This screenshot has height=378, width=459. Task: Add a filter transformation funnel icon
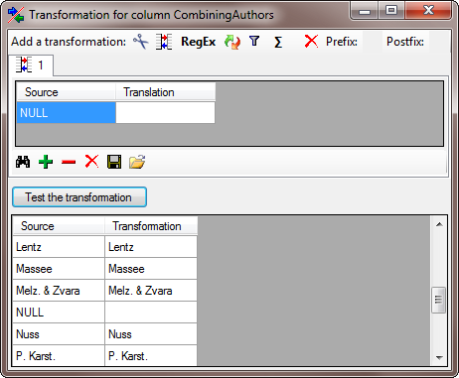tap(254, 42)
